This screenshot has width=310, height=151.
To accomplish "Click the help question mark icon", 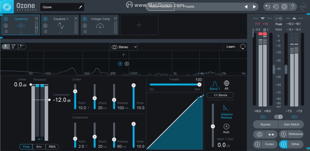I will (293, 7).
